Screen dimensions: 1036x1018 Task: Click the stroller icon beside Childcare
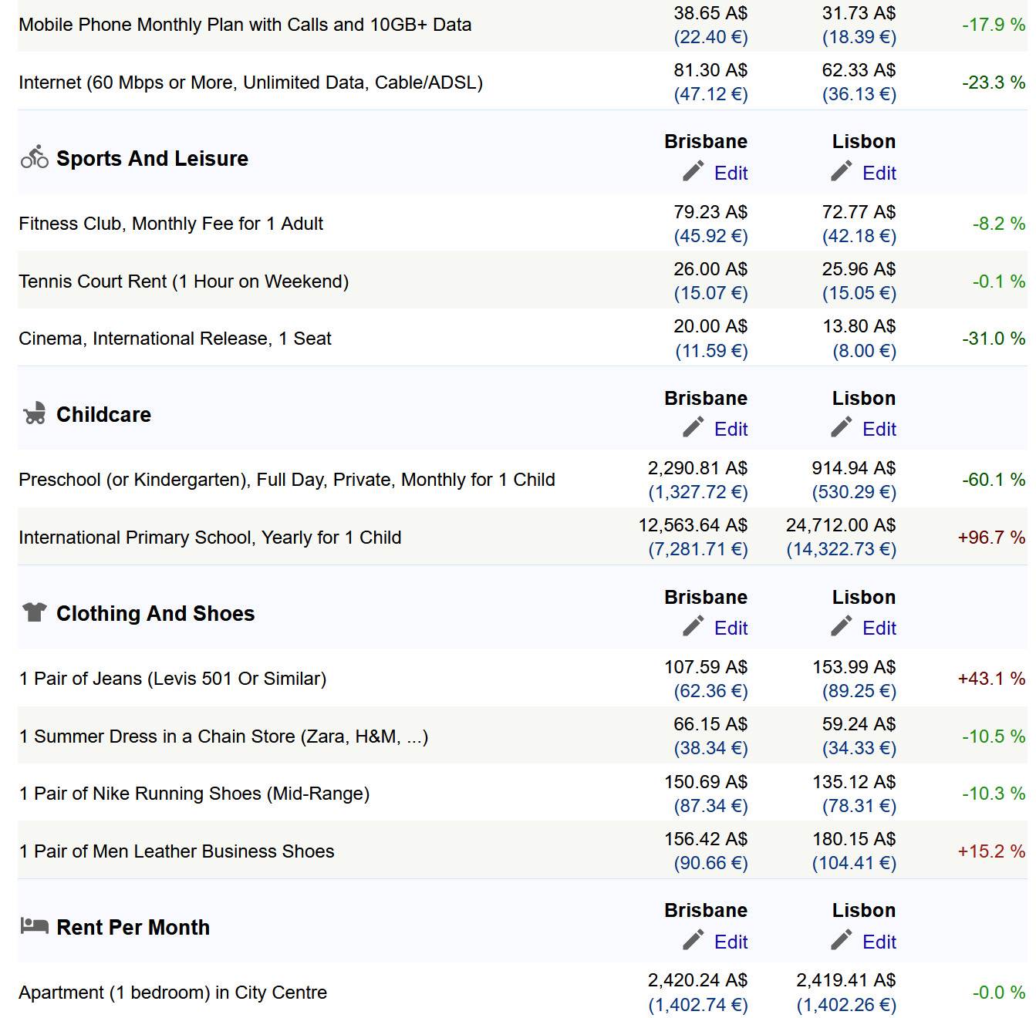coord(34,414)
